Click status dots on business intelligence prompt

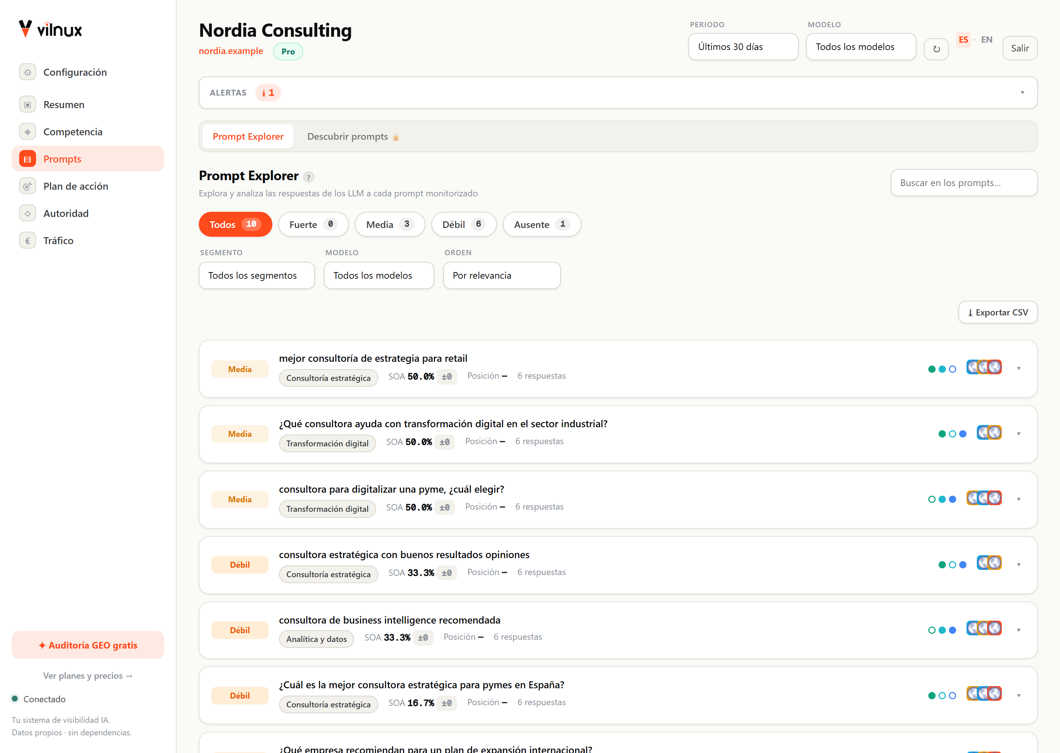942,630
